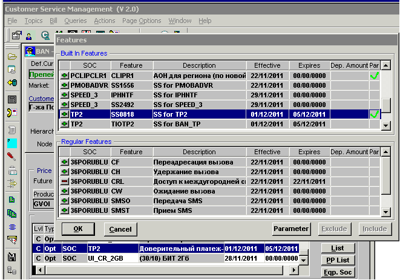Click the Built In Features scrollbar thumb
Image resolution: width=403 pixels, height=280 pixels.
(x=385, y=105)
